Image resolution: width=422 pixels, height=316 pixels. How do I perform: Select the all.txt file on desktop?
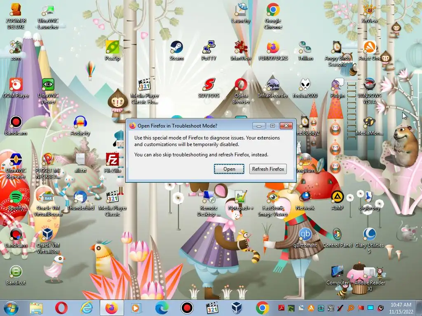[x=80, y=162]
